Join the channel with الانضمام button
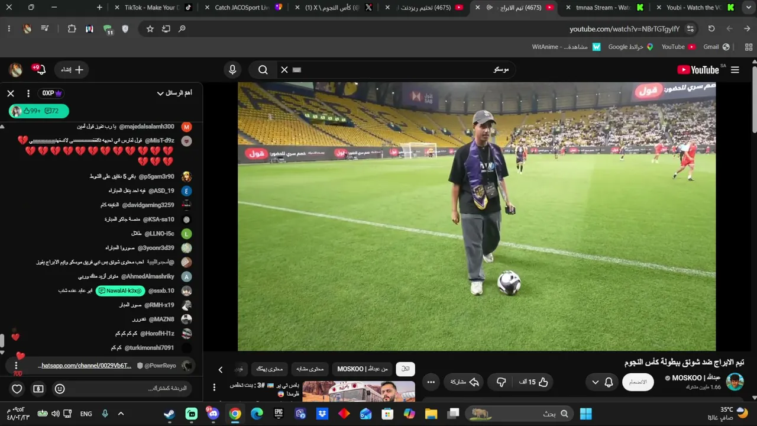The image size is (757, 426). [x=638, y=382]
